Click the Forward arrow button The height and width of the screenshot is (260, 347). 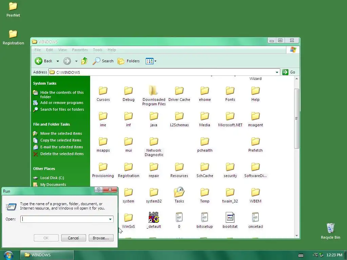coord(67,61)
